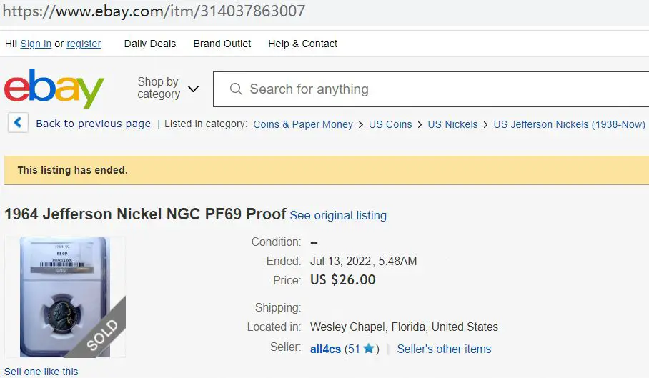Click the magnifying glass search icon

click(236, 89)
